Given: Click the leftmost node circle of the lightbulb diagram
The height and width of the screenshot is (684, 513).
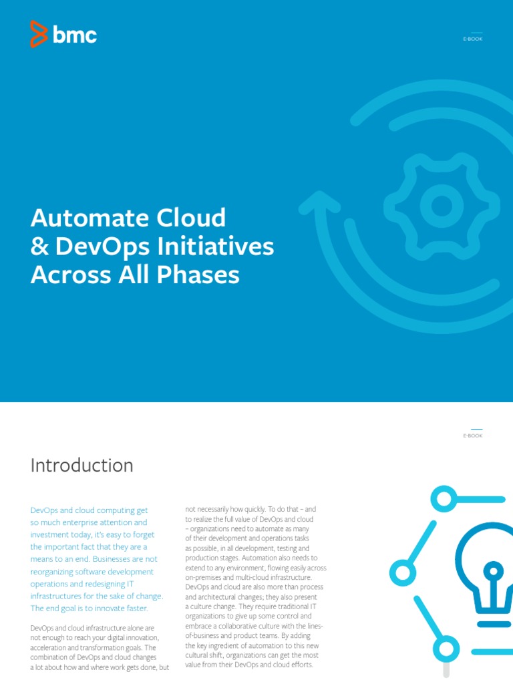Looking at the screenshot, I should coord(403,572).
